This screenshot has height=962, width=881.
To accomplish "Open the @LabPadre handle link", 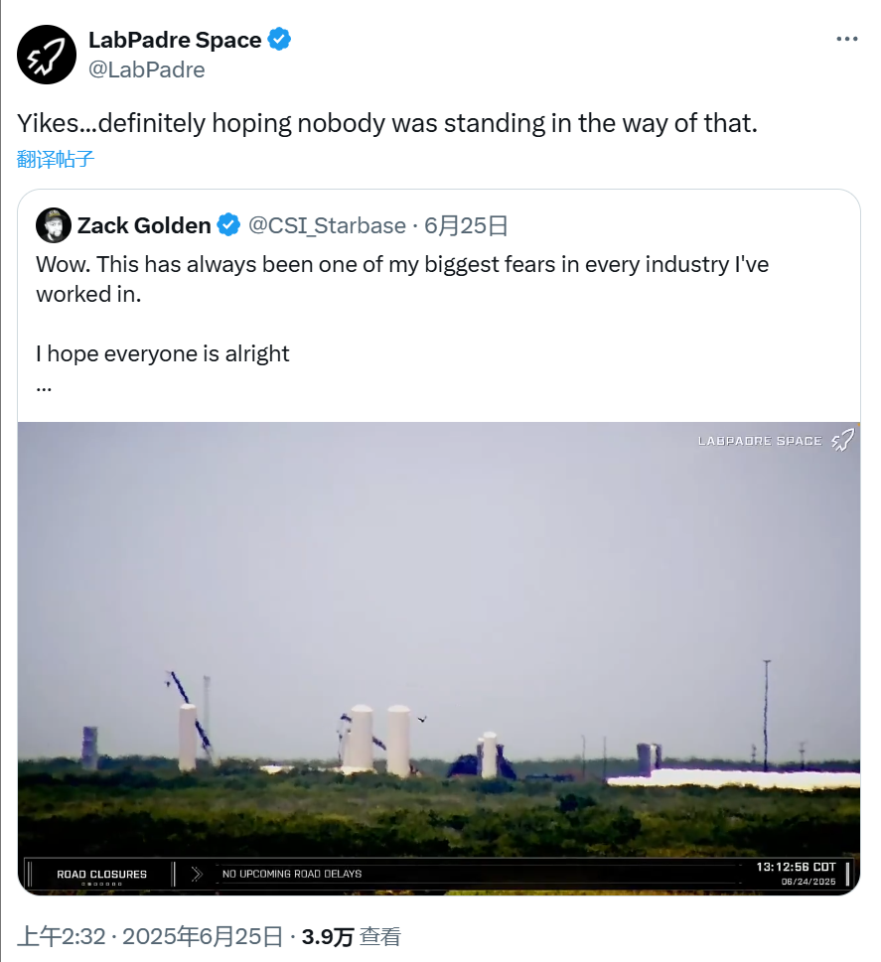I will coord(147,69).
